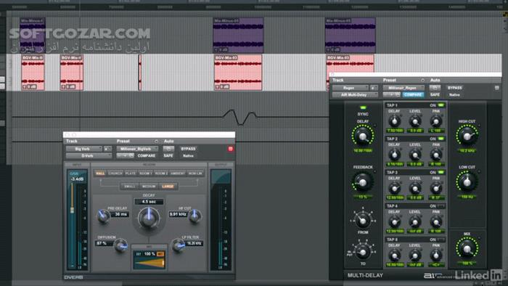Screen dimensions: 508x286
Task: Toggle BYPASS in D-Verb window
Action: [x=188, y=149]
